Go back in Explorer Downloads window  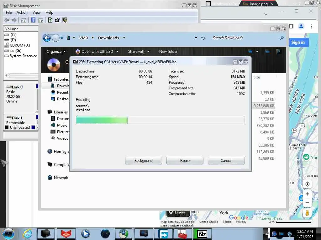(x=47, y=38)
